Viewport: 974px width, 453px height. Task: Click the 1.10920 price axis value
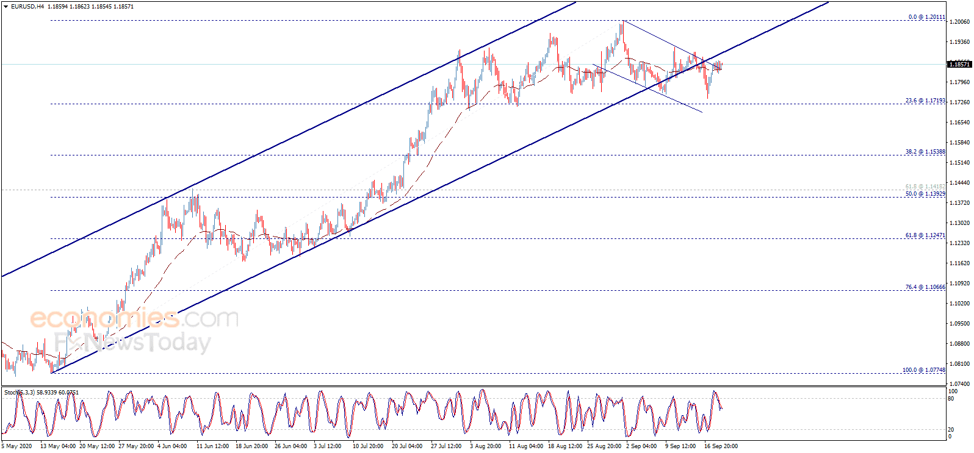[960, 284]
